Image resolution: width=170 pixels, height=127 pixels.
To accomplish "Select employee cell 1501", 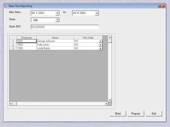I will pyautogui.click(x=27, y=41).
